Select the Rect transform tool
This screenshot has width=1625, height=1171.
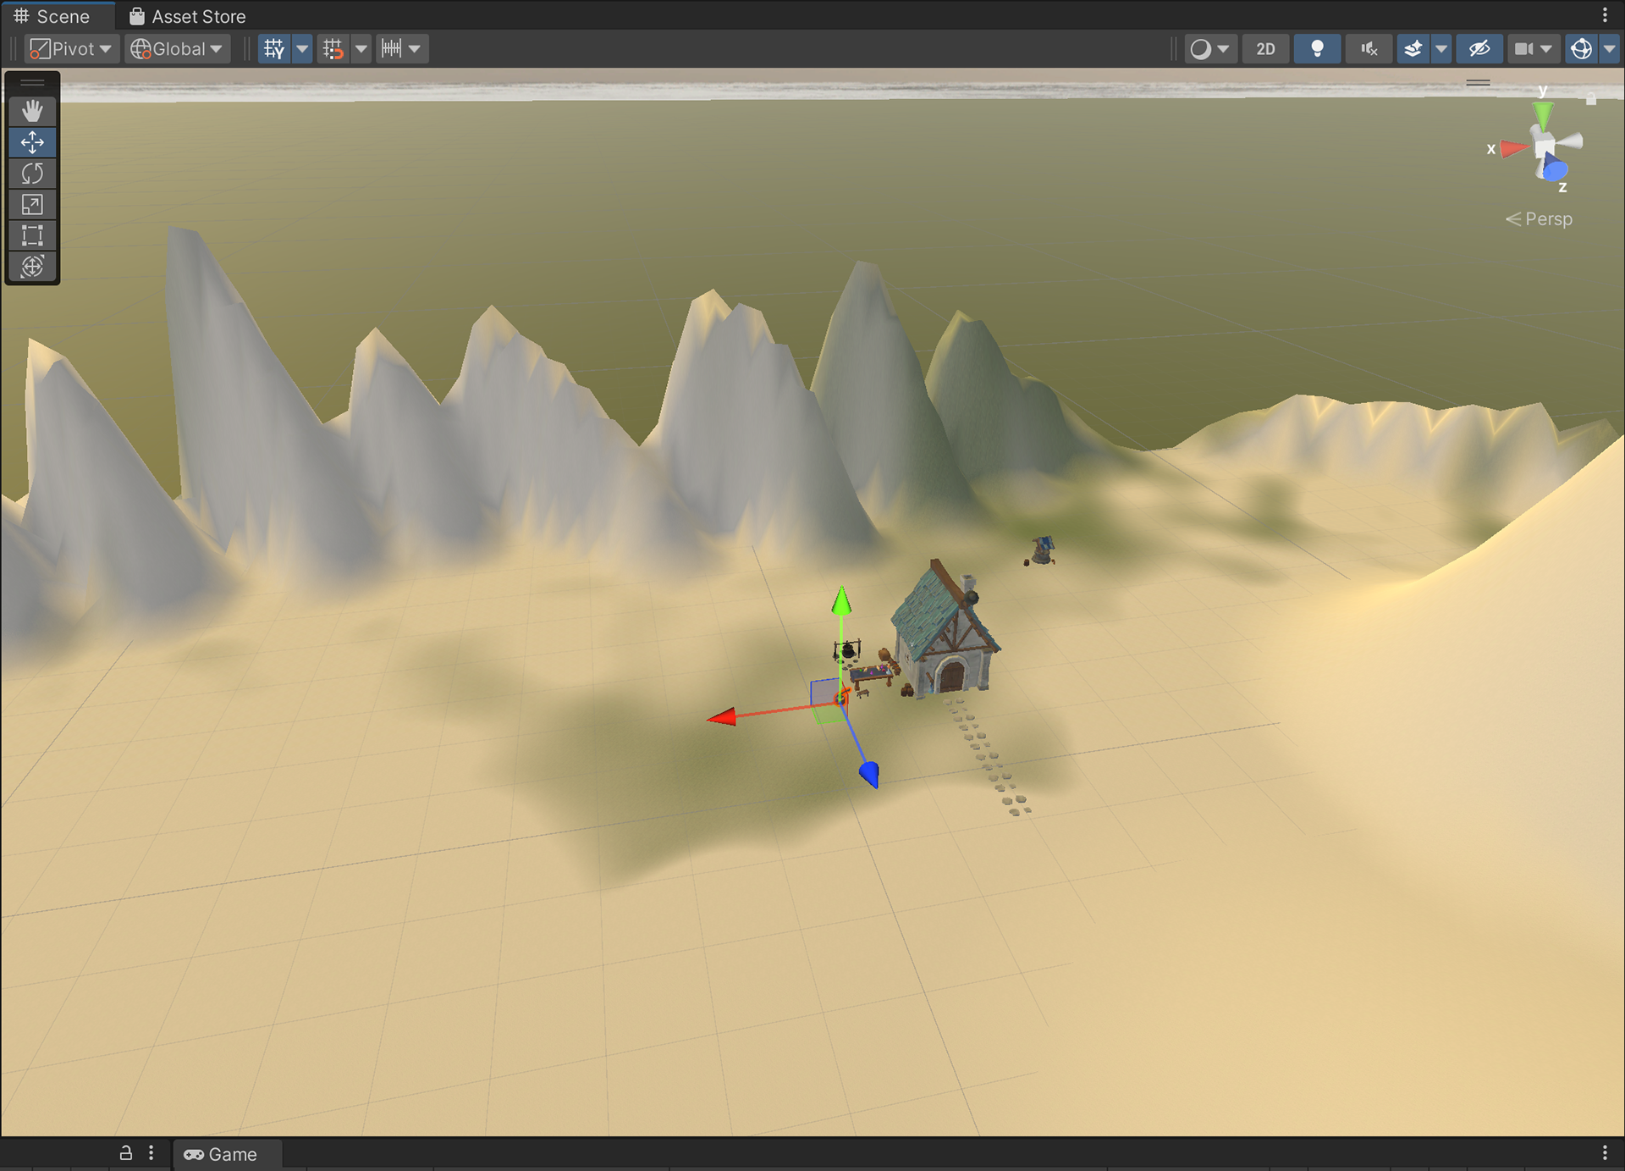(x=32, y=235)
